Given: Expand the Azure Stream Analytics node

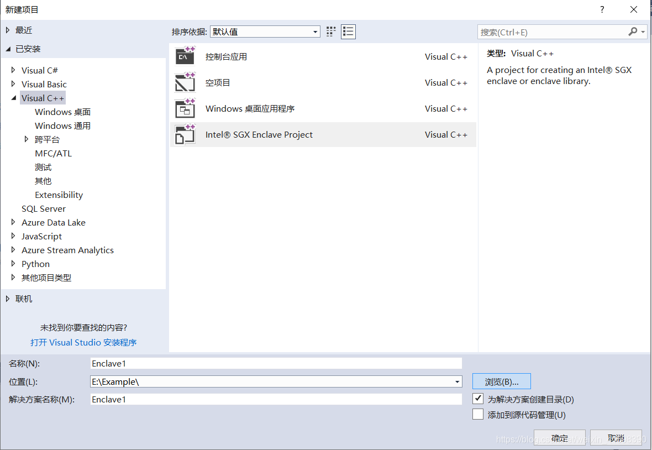Looking at the screenshot, I should point(13,249).
